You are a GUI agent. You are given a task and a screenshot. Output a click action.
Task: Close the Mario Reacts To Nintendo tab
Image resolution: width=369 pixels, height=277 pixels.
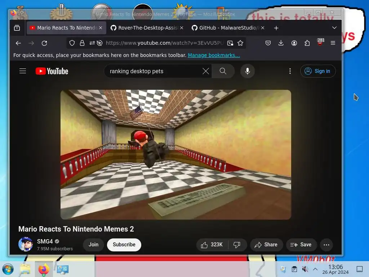tap(101, 28)
